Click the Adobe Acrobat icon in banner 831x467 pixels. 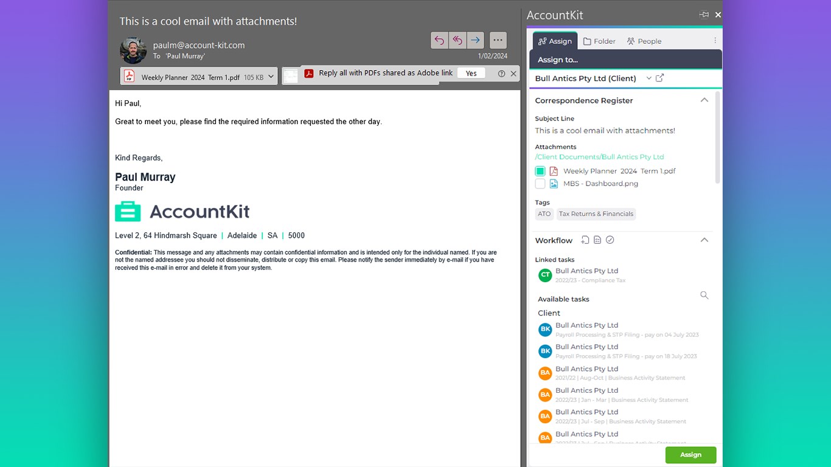[309, 74]
